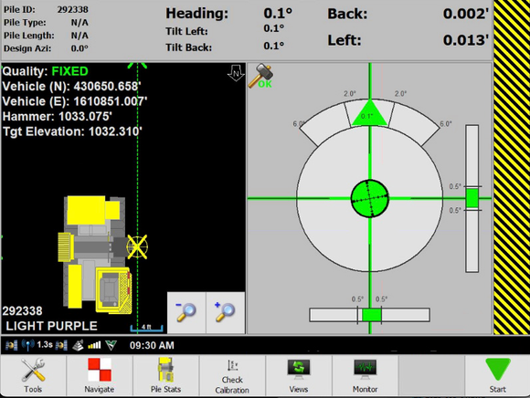Image resolution: width=530 pixels, height=398 pixels.
Task: Click the green V status icon
Action: 111,345
